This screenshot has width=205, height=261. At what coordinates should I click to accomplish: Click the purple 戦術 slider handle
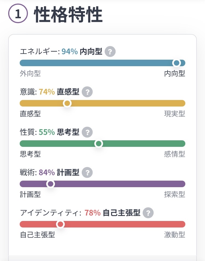pyautogui.click(x=51, y=184)
